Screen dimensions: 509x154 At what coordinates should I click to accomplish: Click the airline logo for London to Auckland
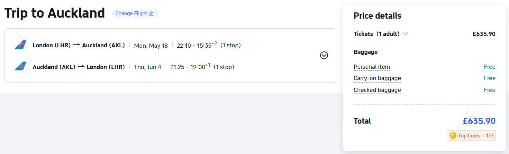20,45
